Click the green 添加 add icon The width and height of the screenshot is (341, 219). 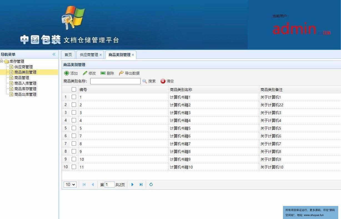click(x=67, y=73)
